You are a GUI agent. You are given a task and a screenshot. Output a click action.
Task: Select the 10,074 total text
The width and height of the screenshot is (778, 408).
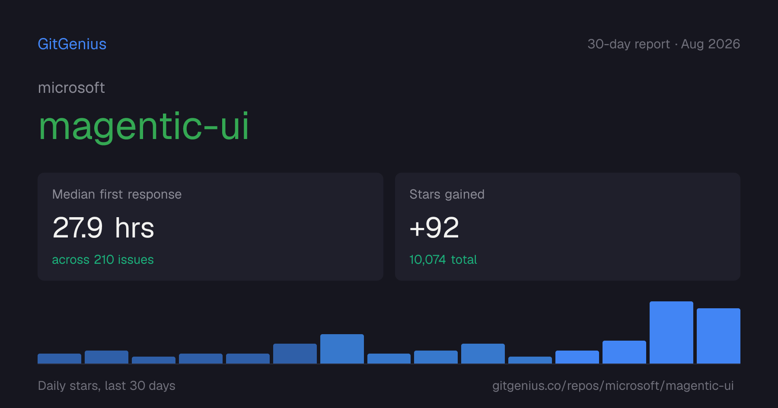pos(443,259)
